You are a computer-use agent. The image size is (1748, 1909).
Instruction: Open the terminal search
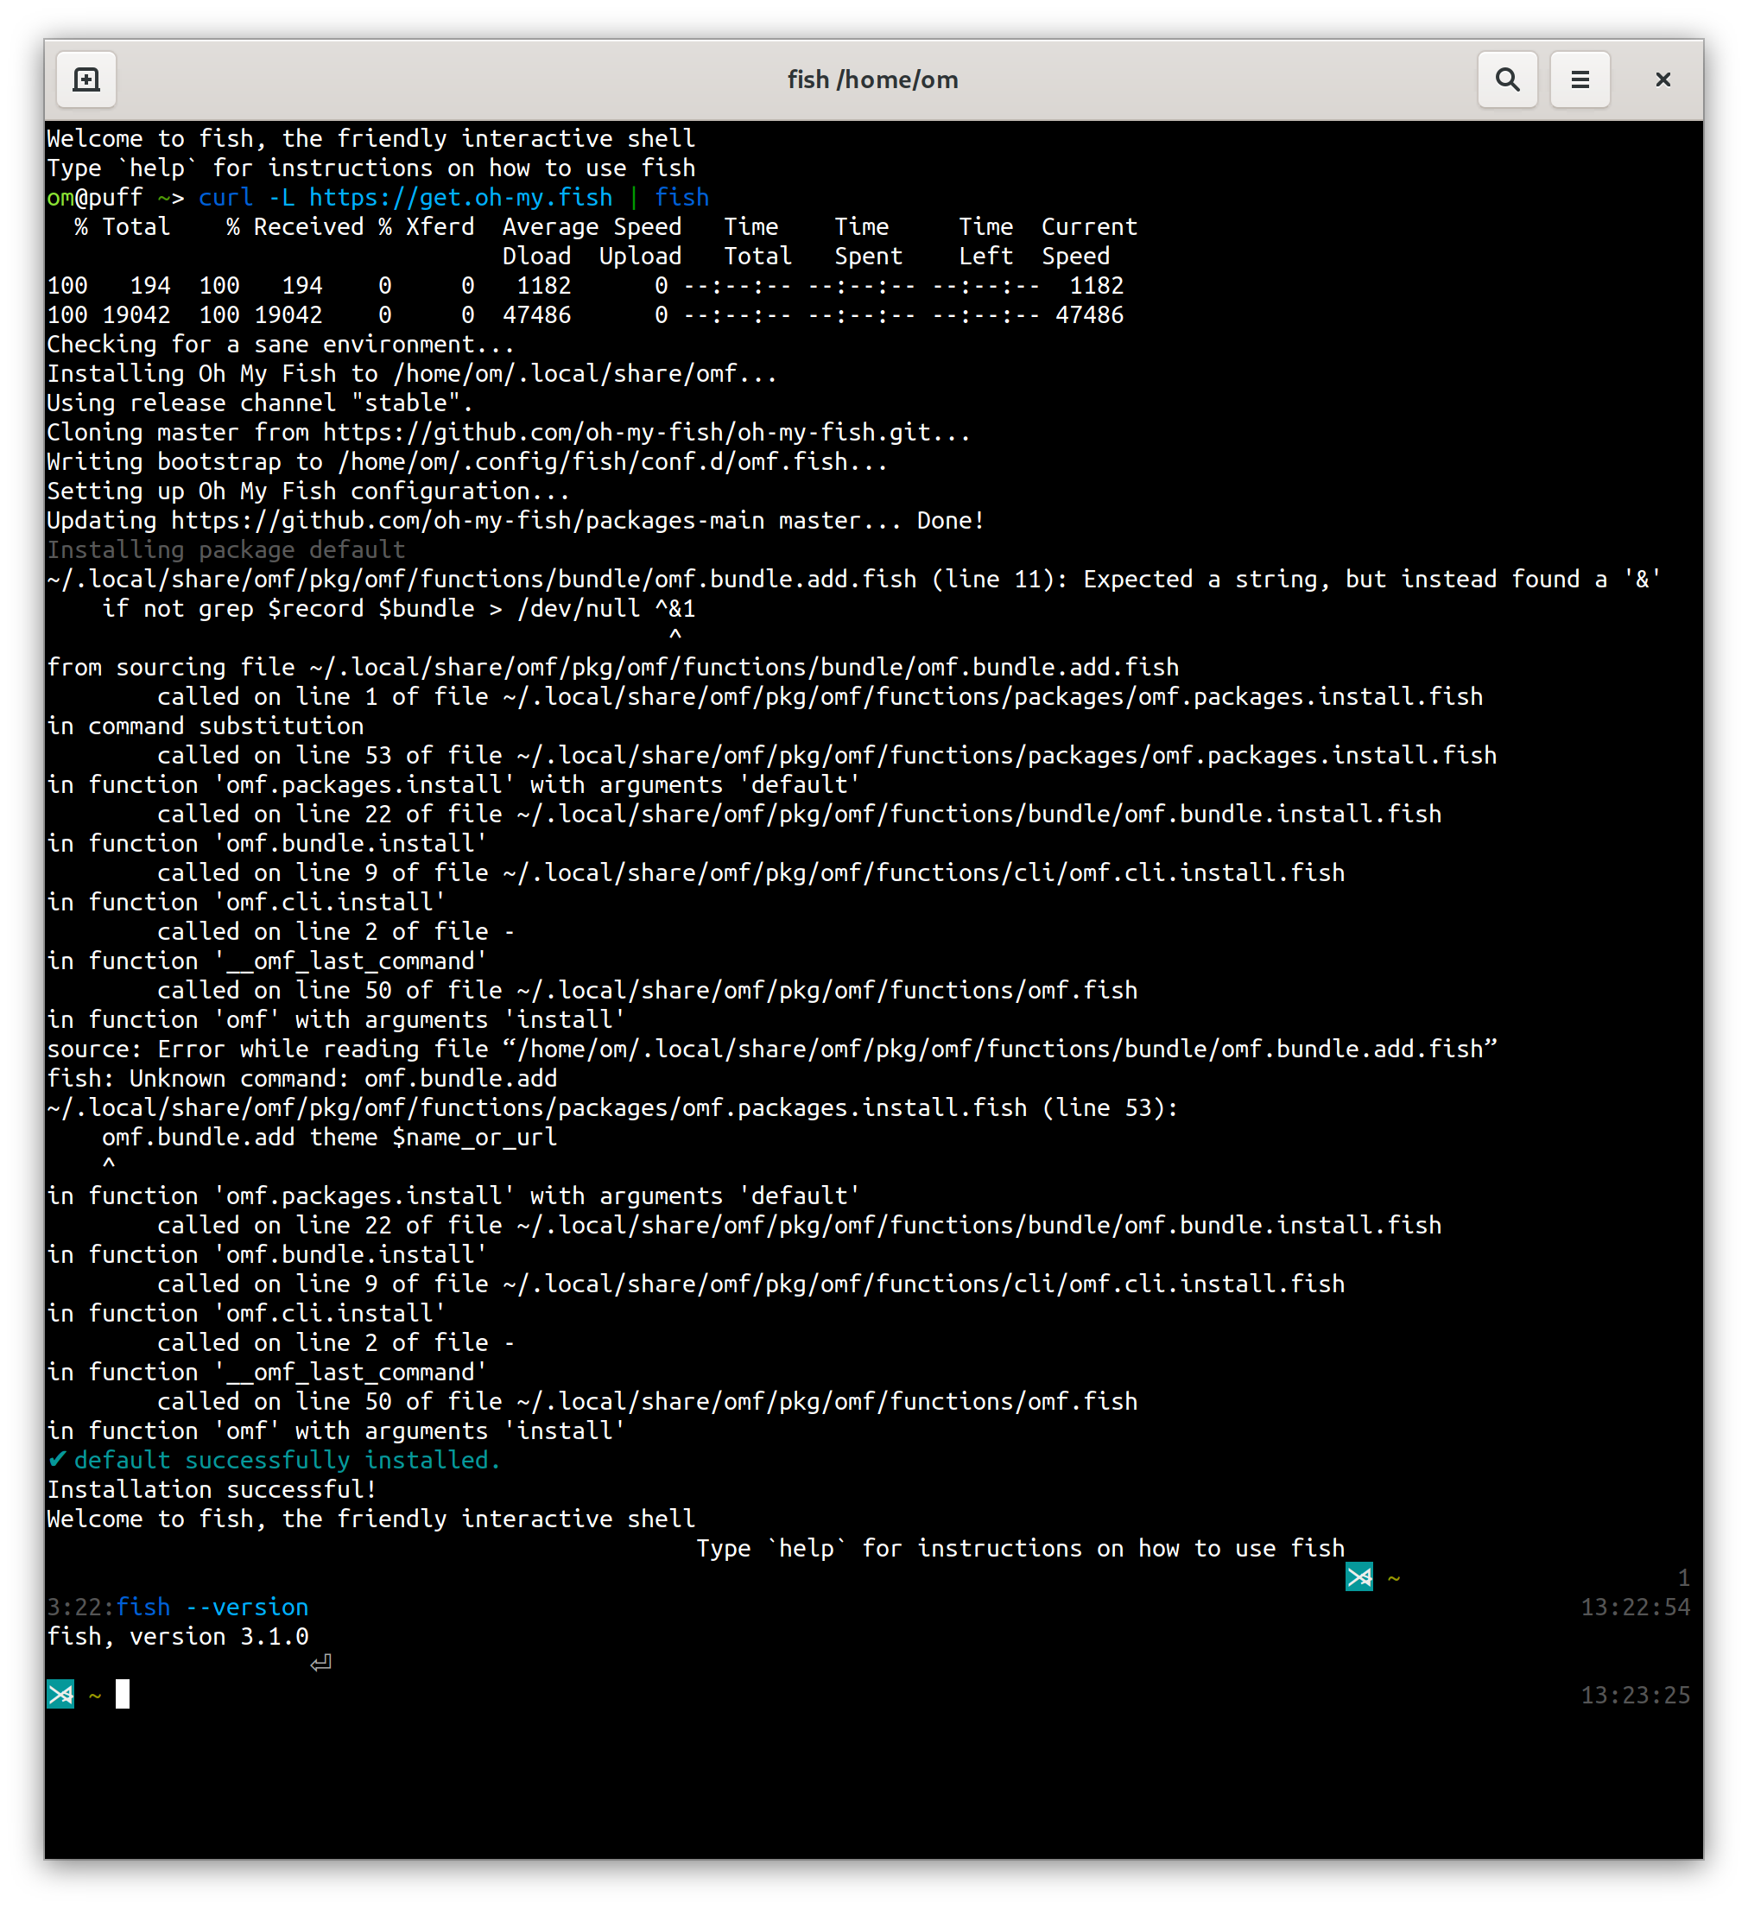(x=1506, y=79)
